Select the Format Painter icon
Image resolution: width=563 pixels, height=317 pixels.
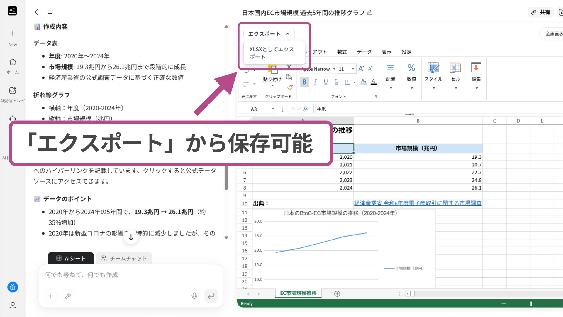(x=290, y=87)
